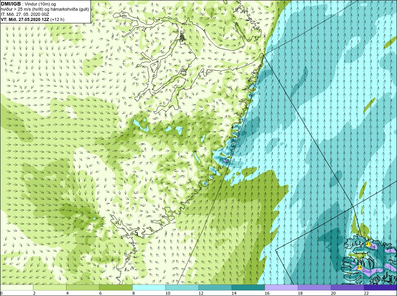Viewport: 397px width, 296px height.
Task: Click the "IT: Mið. 27. 05. 2020 00Z" line
Action: tap(25, 14)
